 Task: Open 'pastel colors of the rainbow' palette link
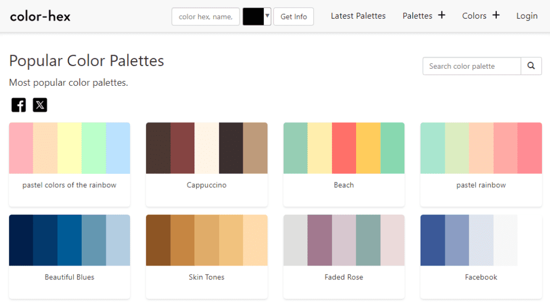click(69, 185)
